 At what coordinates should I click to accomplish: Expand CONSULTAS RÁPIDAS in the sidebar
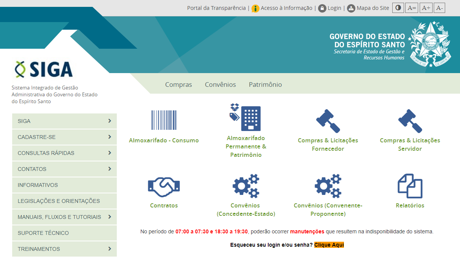[64, 153]
